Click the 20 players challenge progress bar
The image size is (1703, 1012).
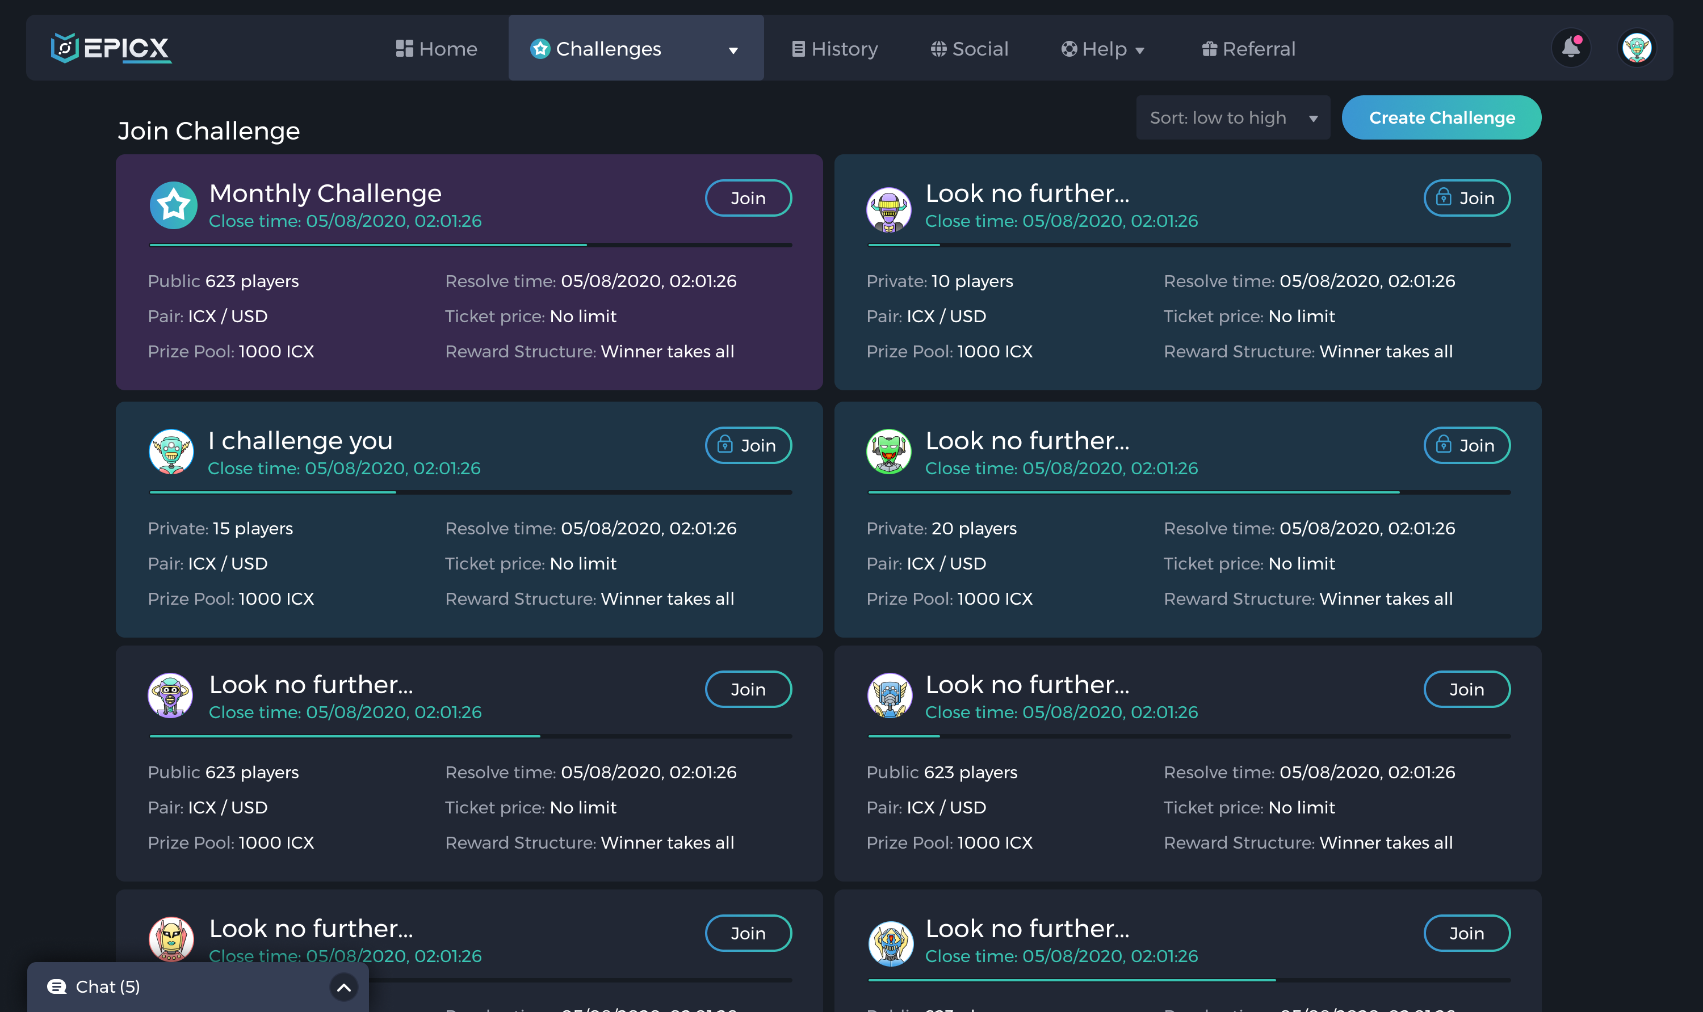click(1189, 492)
